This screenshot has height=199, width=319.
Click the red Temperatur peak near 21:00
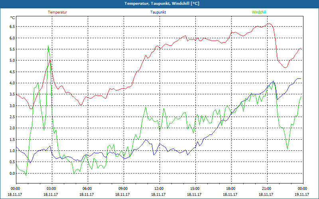pos(269,24)
